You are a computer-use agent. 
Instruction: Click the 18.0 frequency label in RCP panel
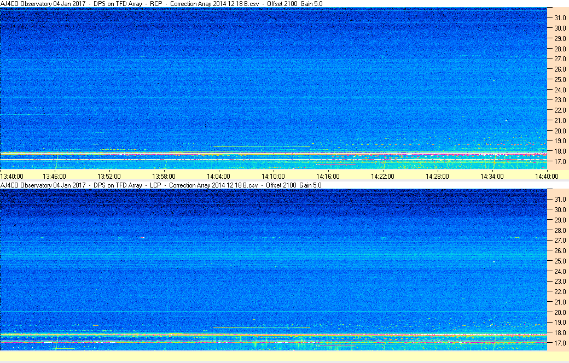tap(560, 151)
